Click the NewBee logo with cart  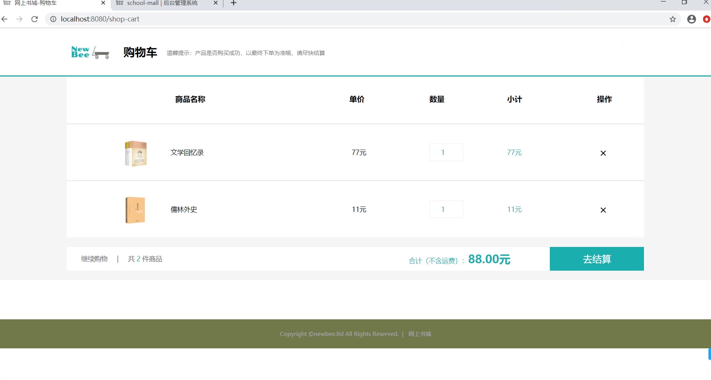click(90, 52)
